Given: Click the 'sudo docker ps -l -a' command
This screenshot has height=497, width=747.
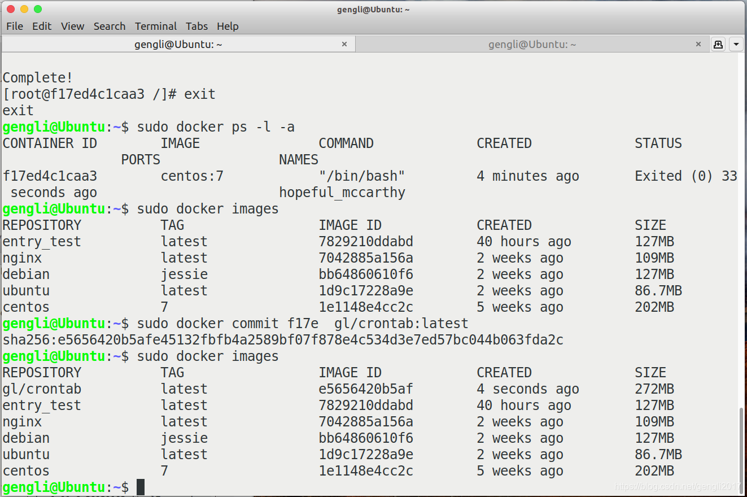Looking at the screenshot, I should (216, 127).
